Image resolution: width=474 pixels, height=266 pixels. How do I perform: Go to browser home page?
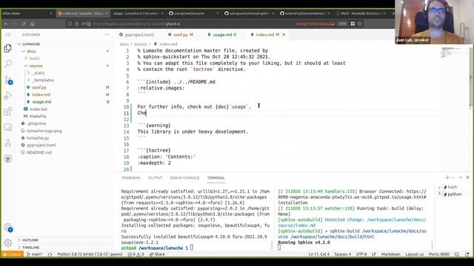click(33, 24)
